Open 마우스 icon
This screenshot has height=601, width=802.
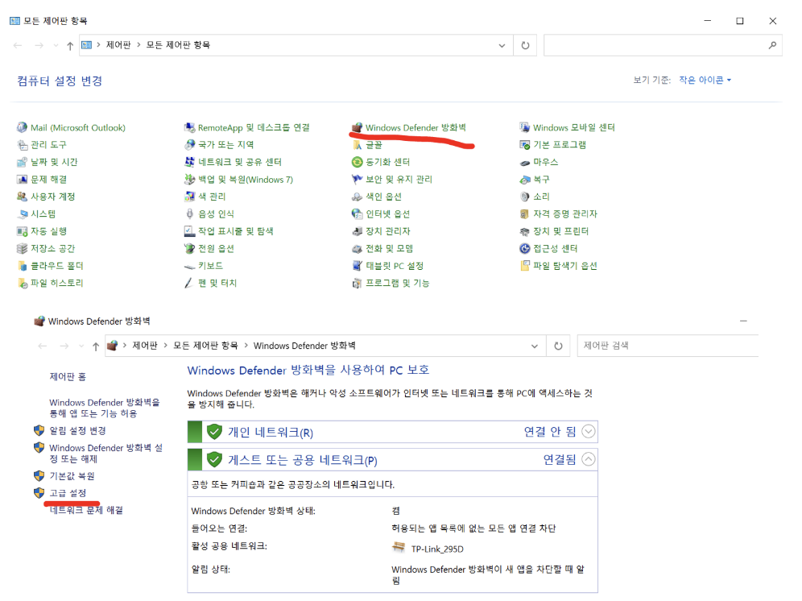(539, 162)
